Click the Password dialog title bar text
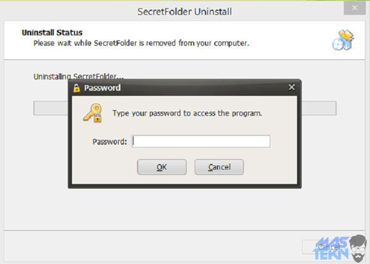 102,88
